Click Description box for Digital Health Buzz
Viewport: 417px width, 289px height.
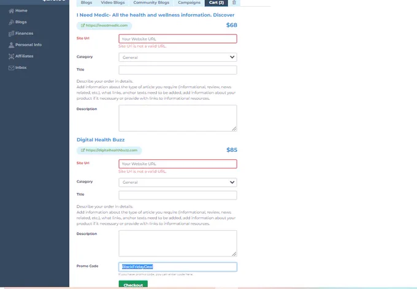[x=178, y=243]
